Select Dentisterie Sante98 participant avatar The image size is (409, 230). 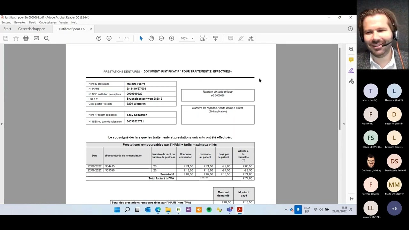(394, 161)
